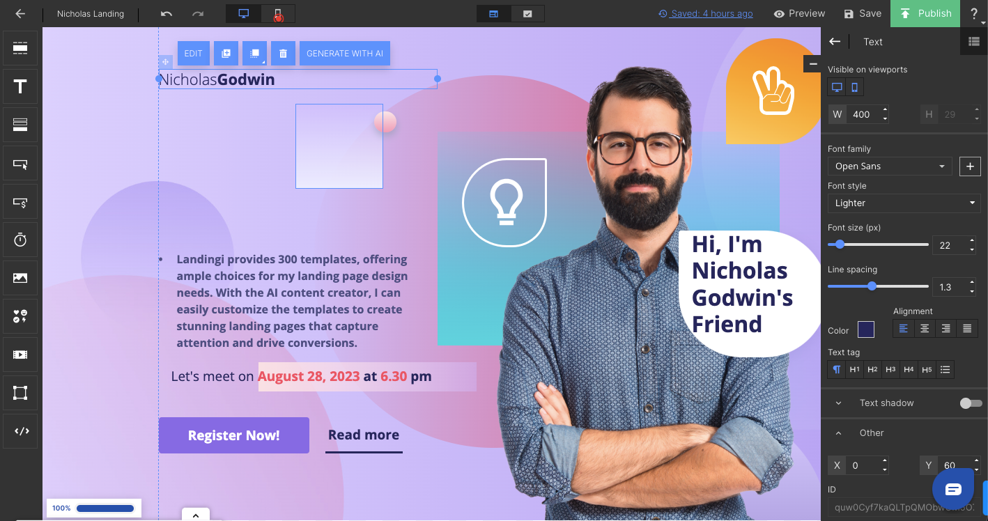The height and width of the screenshot is (521, 988).
Task: Open the text Color swatch
Action: pyautogui.click(x=866, y=329)
